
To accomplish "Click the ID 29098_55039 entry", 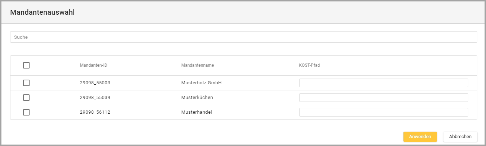I will pyautogui.click(x=95, y=98).
